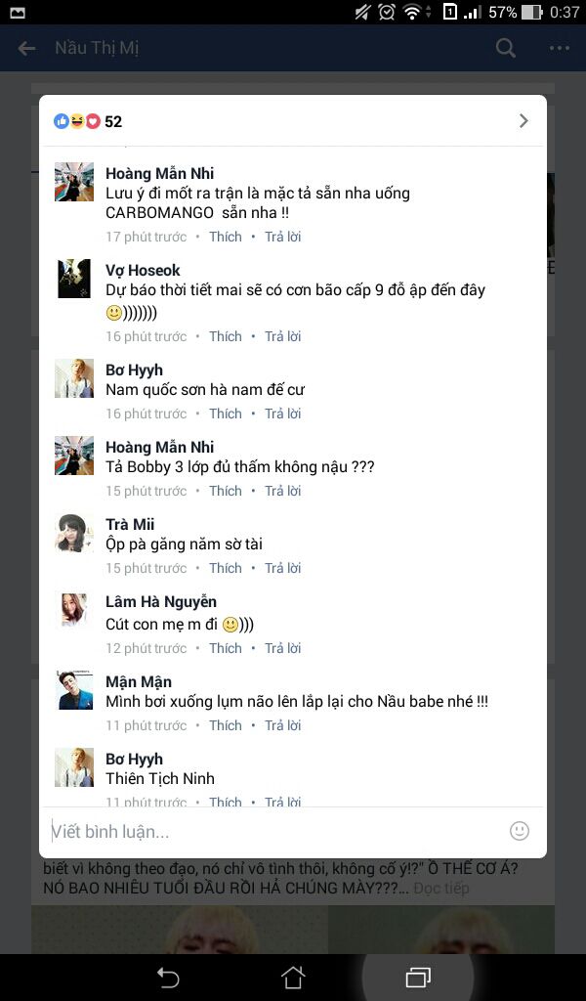Expand reactions list with right chevron
The width and height of the screenshot is (586, 1001).
pyautogui.click(x=523, y=120)
